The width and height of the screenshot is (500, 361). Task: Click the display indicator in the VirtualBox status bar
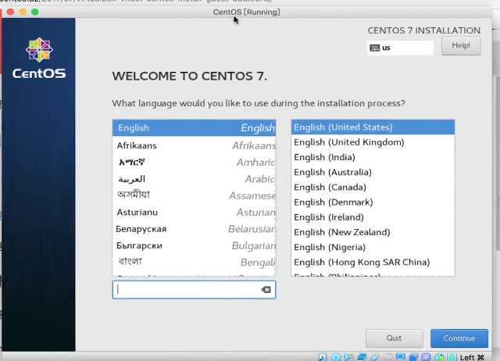pyautogui.click(x=401, y=357)
